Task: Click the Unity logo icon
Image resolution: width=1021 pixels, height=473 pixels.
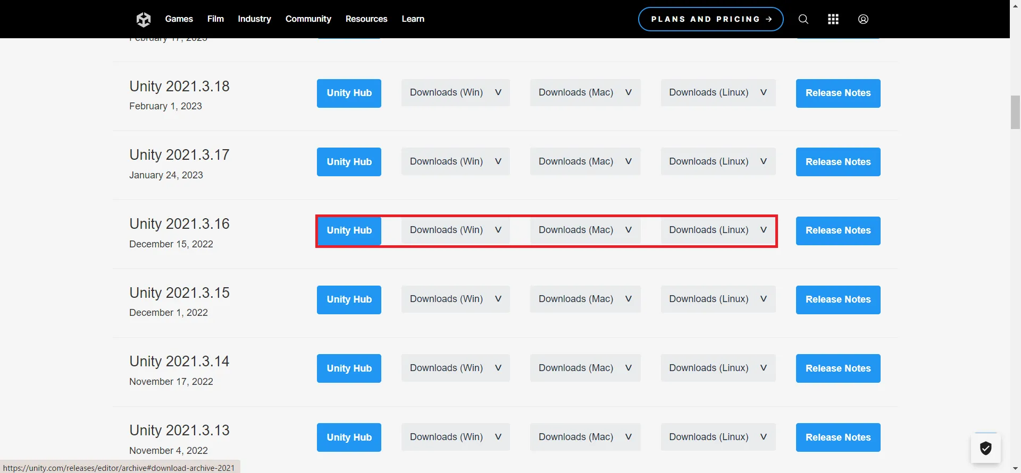Action: 144,20
